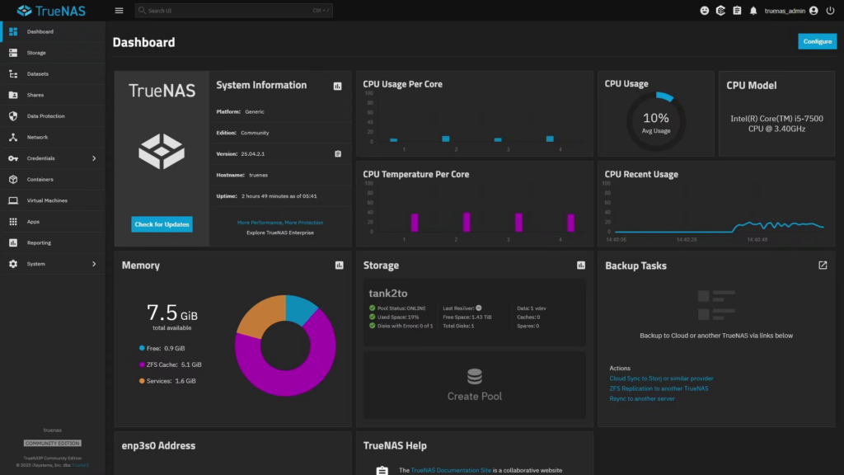This screenshot has width=844, height=475.
Task: Toggle sidebar with the hamburger menu icon
Action: [x=119, y=11]
